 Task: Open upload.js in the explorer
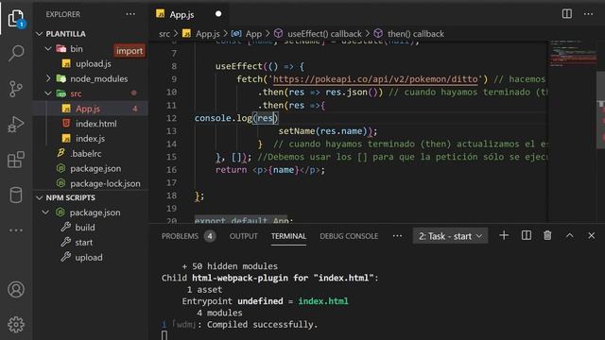(x=94, y=63)
